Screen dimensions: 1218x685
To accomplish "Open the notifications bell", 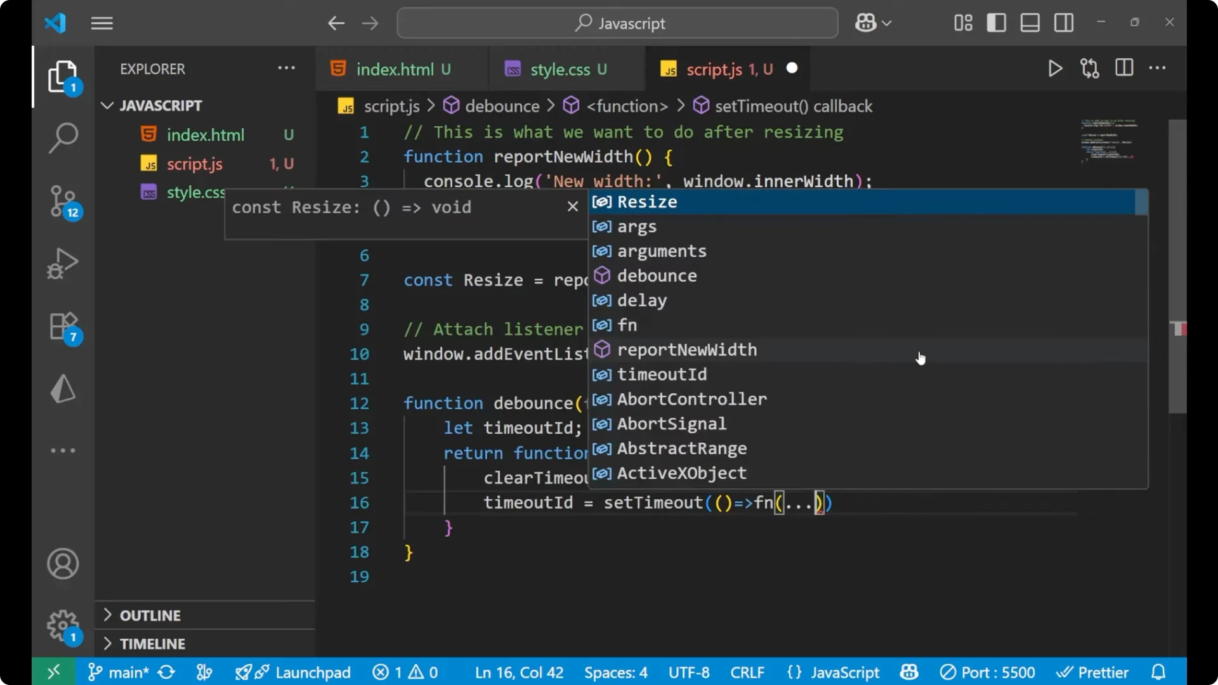I will [1158, 672].
